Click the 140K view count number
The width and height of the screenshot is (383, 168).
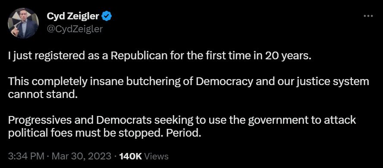tap(131, 156)
